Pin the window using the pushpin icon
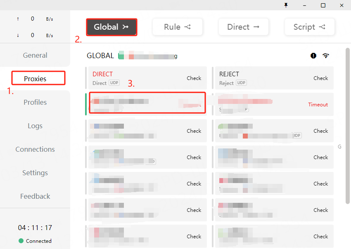Image resolution: width=351 pixels, height=249 pixels. [x=286, y=5]
